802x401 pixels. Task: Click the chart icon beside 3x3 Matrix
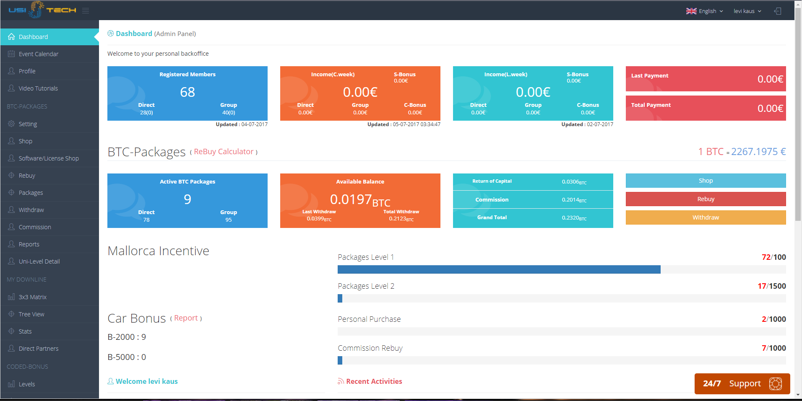coord(11,297)
